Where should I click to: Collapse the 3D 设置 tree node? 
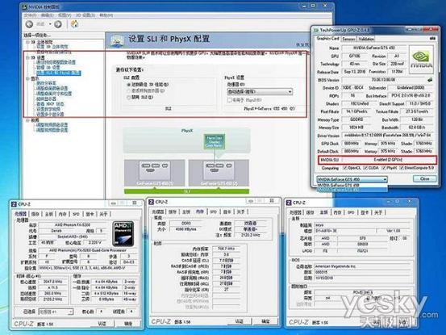pos(28,57)
